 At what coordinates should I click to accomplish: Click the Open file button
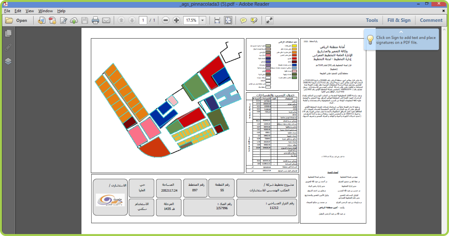click(16, 20)
